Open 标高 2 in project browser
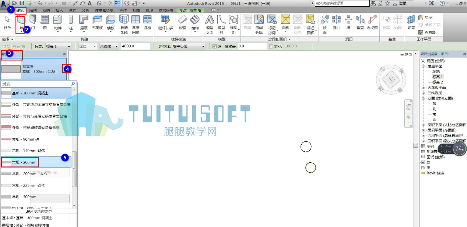Image resolution: width=467 pixels, height=227 pixels. (438, 82)
